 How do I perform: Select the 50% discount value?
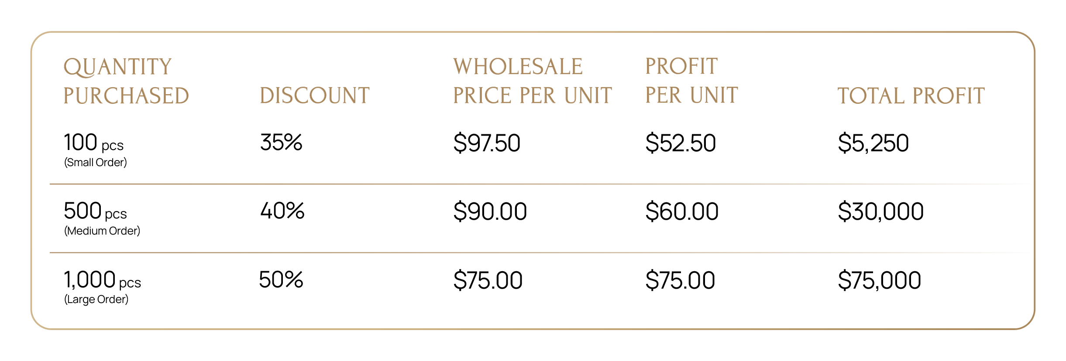pos(281,279)
